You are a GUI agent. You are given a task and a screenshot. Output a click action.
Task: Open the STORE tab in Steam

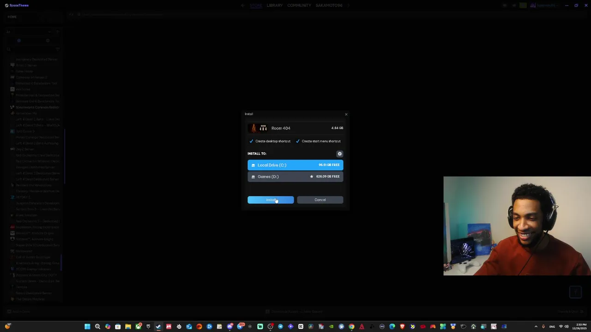point(256,6)
